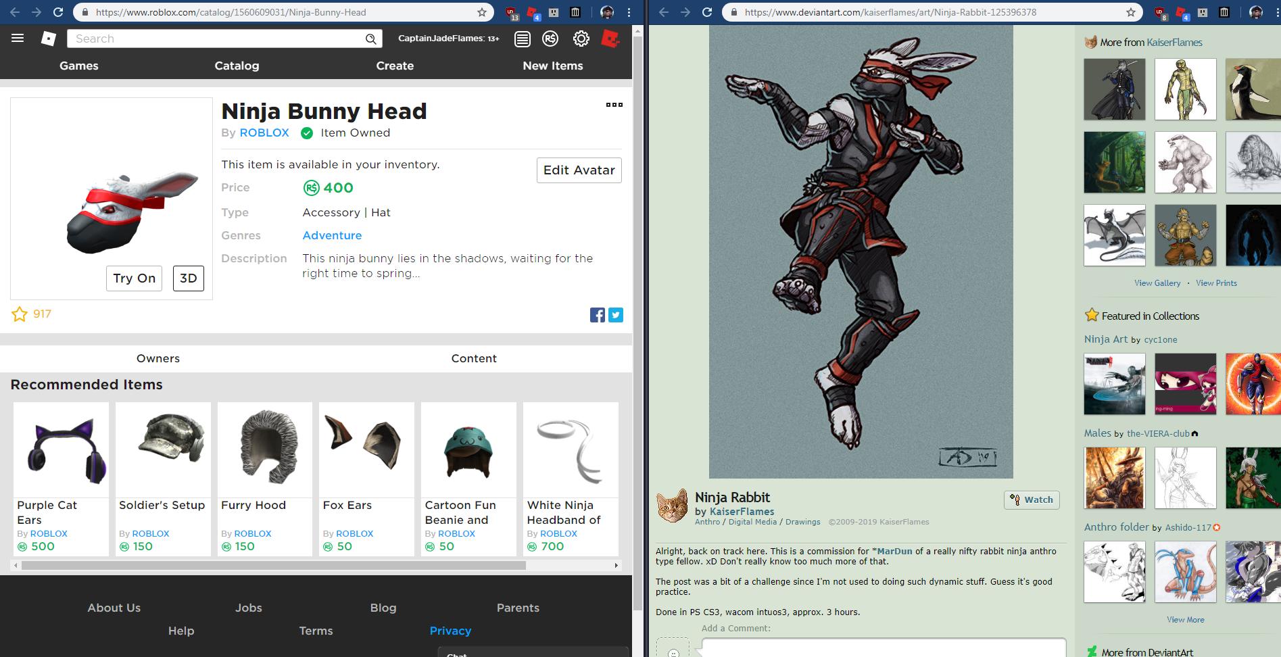Open the Blog footer link
The image size is (1281, 657).
[383, 608]
